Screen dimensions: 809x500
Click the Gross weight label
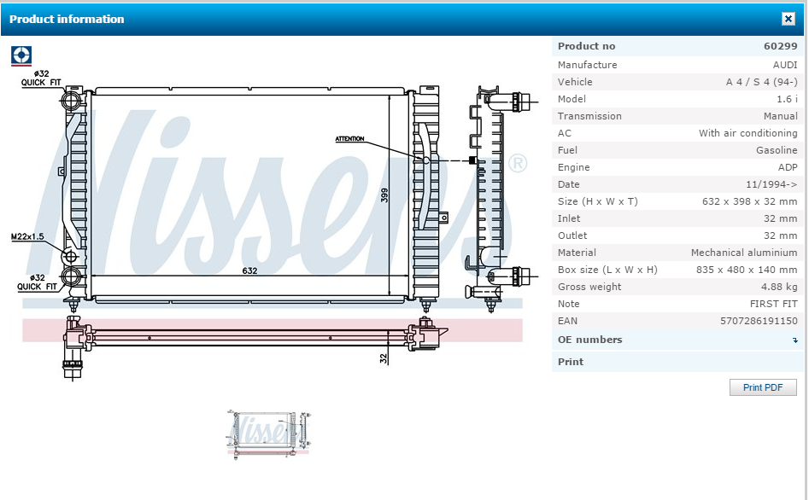589,287
